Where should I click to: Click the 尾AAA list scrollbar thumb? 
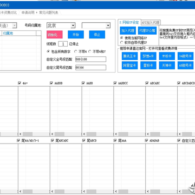point(123,191)
